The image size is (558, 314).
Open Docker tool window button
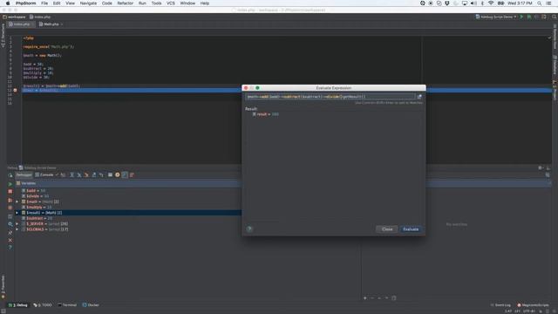(91, 304)
